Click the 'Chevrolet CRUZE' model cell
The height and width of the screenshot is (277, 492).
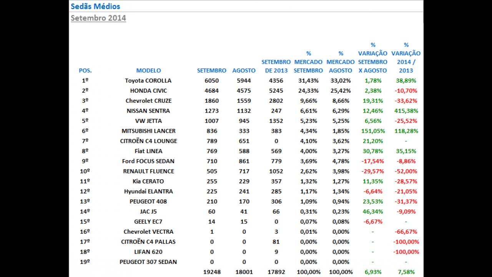tap(148, 100)
